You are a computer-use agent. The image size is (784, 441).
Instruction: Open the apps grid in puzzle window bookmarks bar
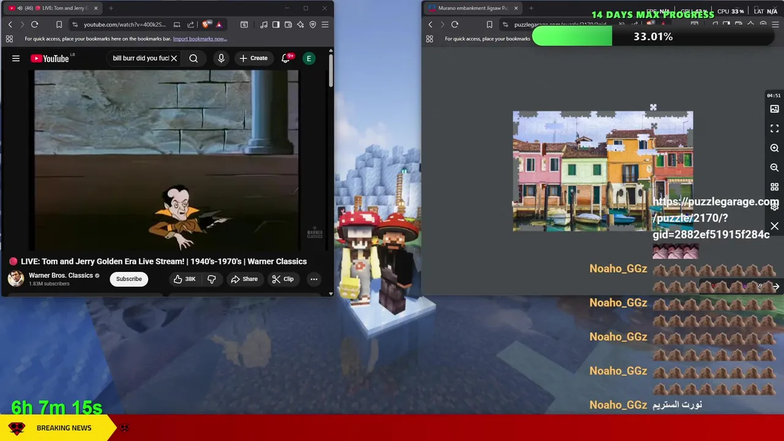(x=429, y=39)
